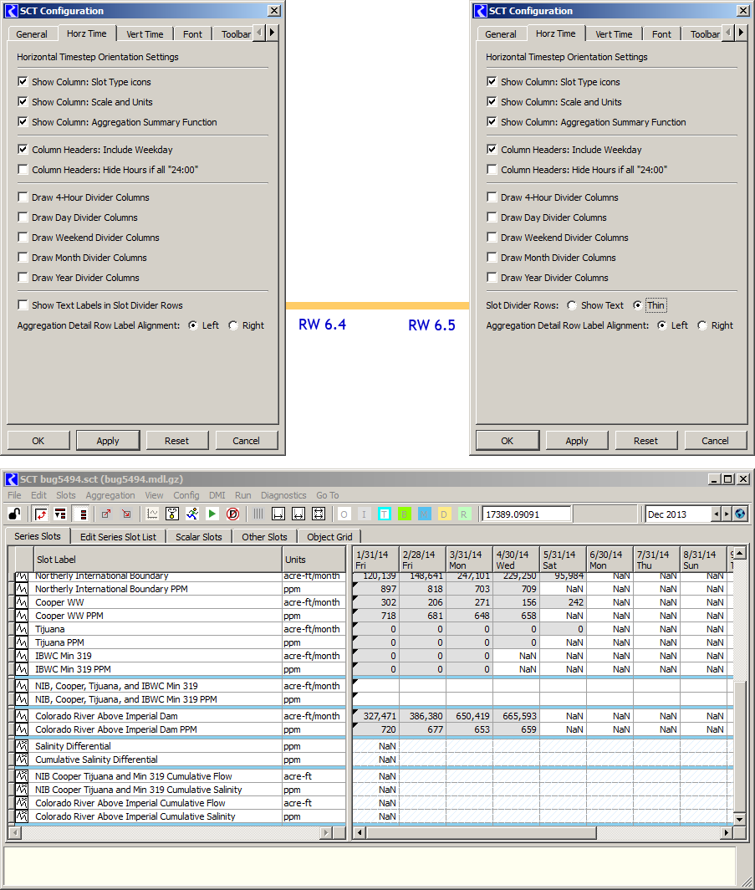Click slot icon of IBWC Min 319 PPM row
This screenshot has width=755, height=890.
pos(22,669)
